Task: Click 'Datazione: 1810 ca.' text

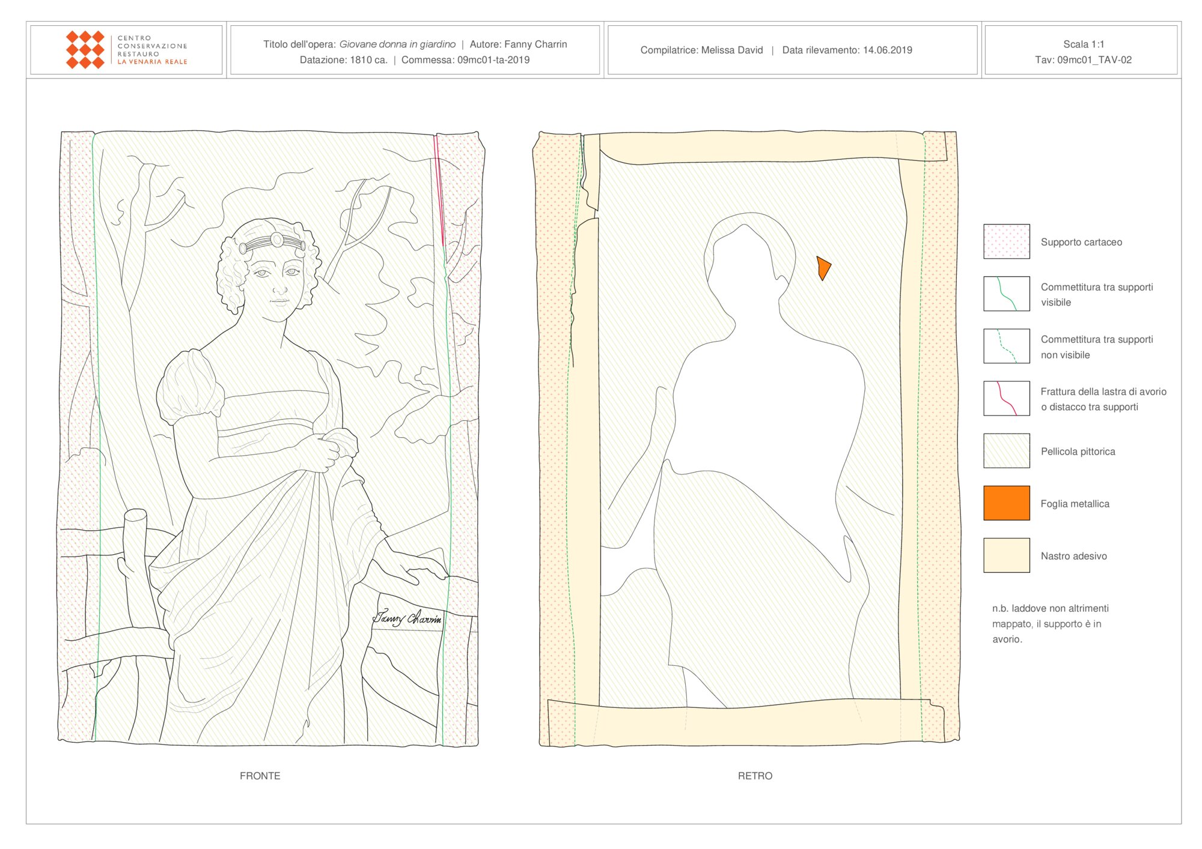Action: (344, 59)
